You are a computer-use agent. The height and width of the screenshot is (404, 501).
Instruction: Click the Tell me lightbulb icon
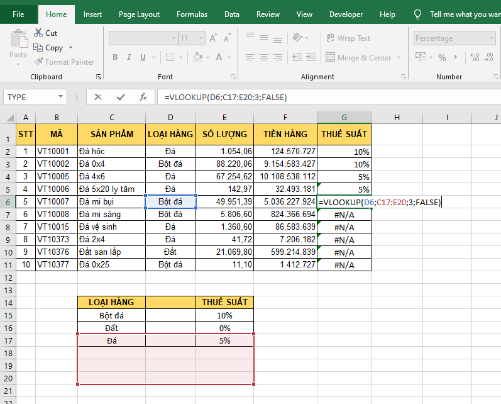(417, 14)
